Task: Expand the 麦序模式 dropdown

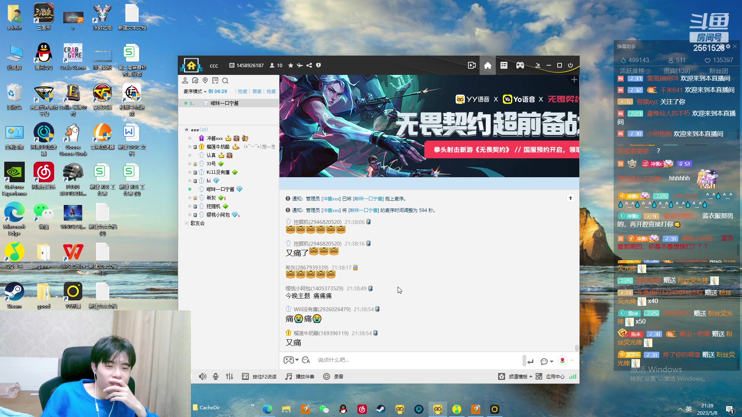Action: 195,92
